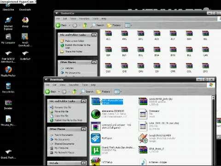Select the Google SketchUp installer icon
Viewport: 221px width, 166px height.
(143, 138)
